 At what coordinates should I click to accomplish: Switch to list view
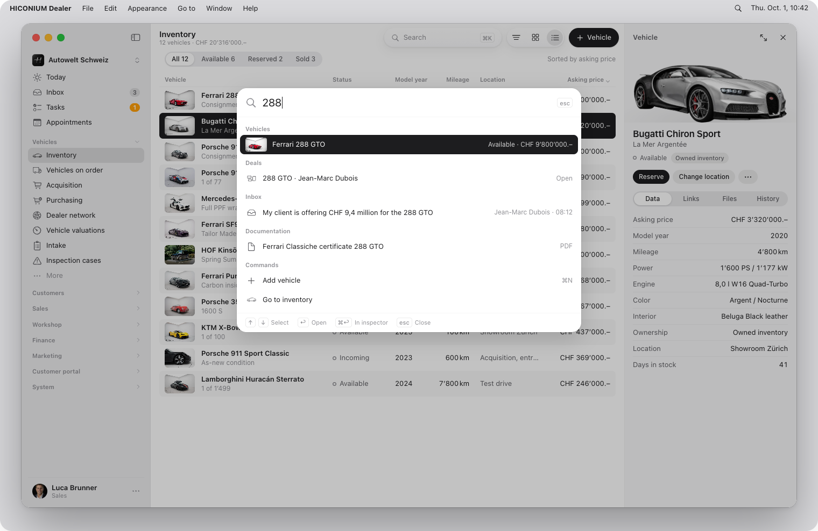pos(555,38)
